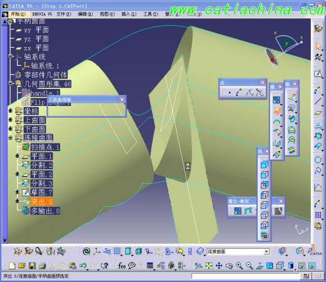Click the tree scrollbar down arrow

tap(4, 241)
